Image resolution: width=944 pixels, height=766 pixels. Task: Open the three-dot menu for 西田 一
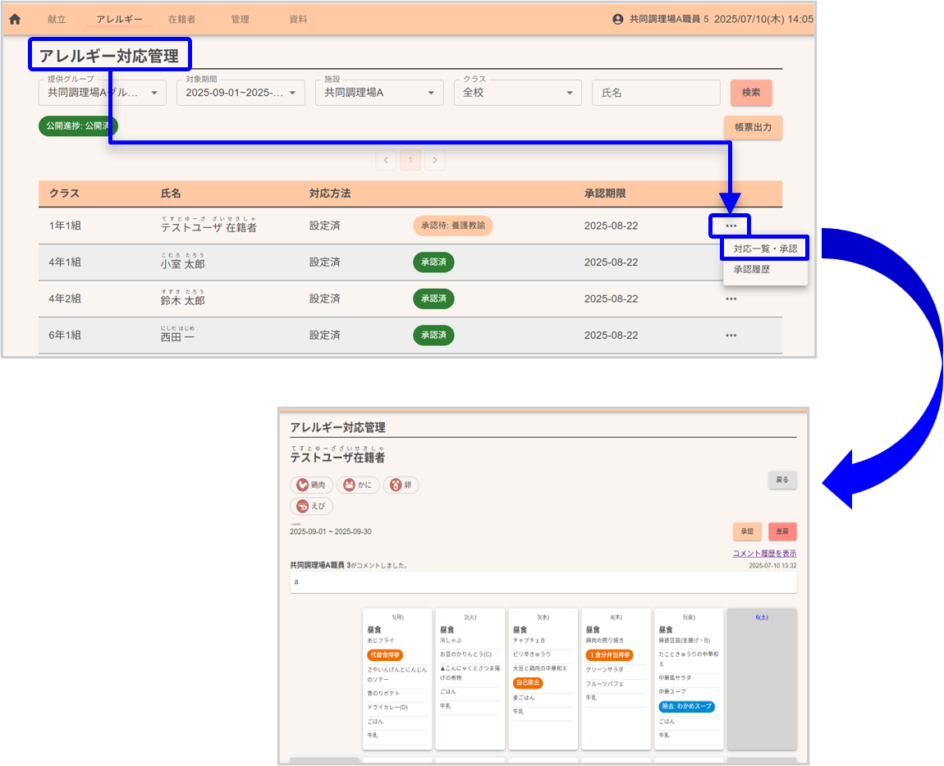click(731, 335)
